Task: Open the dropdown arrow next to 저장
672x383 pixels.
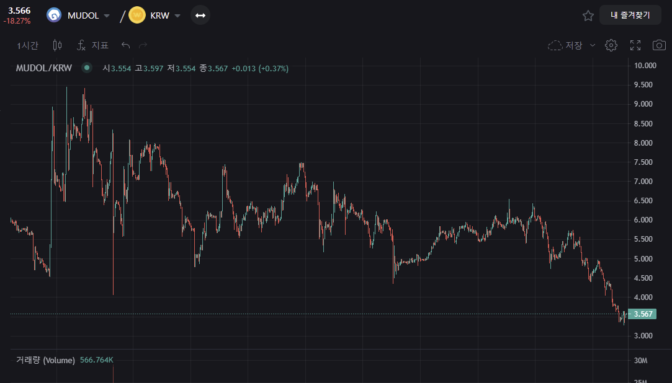Action: (x=592, y=45)
